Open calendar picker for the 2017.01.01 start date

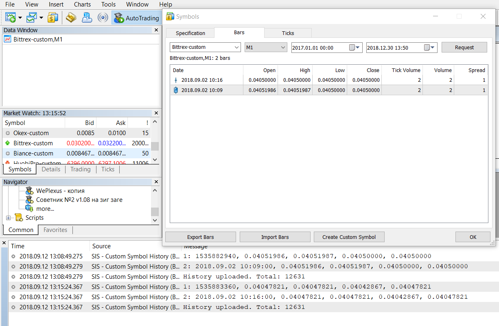click(352, 48)
